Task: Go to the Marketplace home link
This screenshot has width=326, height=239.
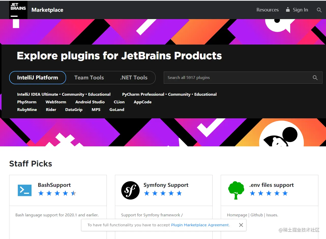Action: point(47,10)
